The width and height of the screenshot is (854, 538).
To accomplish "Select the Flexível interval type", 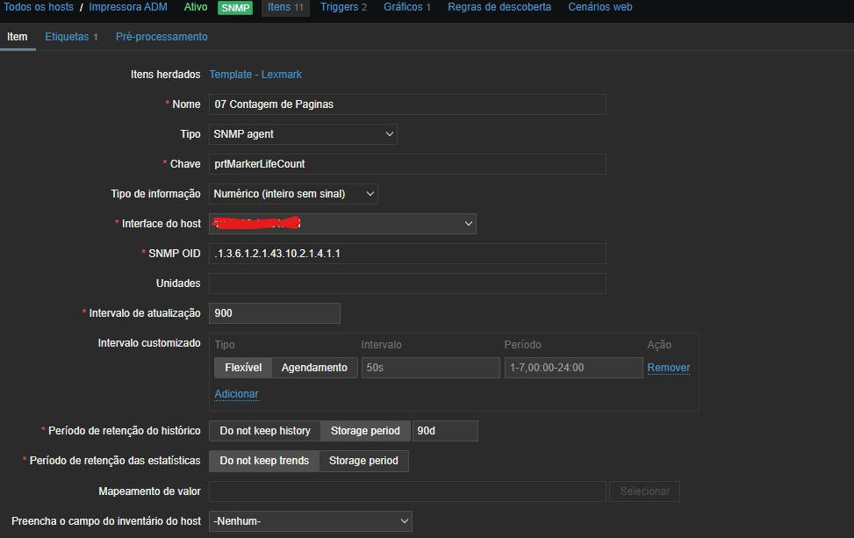I will [x=243, y=368].
